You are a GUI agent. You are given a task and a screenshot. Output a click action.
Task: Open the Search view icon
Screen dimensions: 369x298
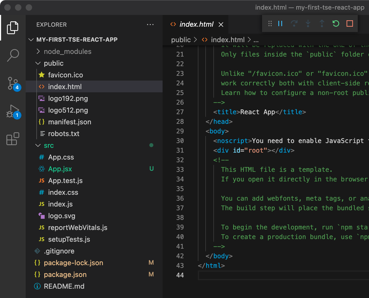13,55
